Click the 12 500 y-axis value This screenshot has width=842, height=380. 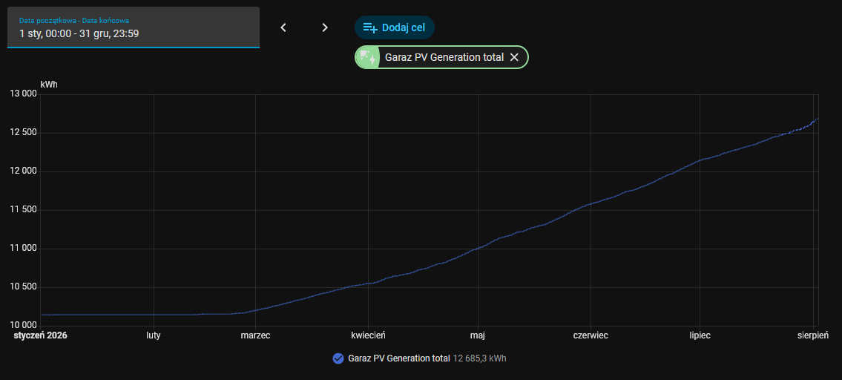click(23, 133)
